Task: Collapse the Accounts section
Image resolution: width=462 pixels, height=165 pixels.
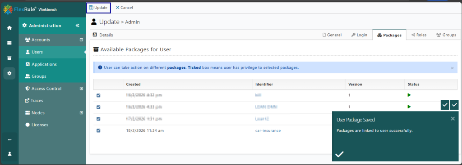Action: tap(81, 40)
